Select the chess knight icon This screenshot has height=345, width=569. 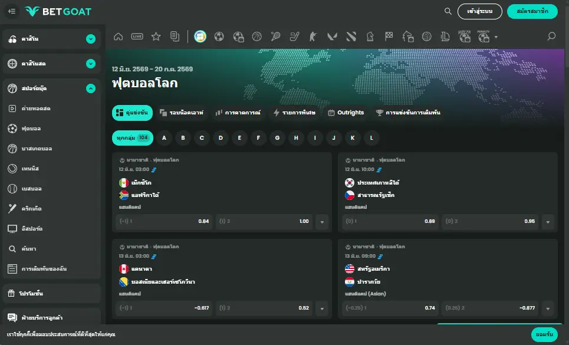pyautogui.click(x=370, y=37)
